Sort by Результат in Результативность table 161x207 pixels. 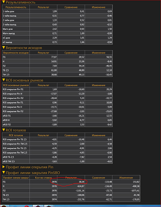coord(44,7)
